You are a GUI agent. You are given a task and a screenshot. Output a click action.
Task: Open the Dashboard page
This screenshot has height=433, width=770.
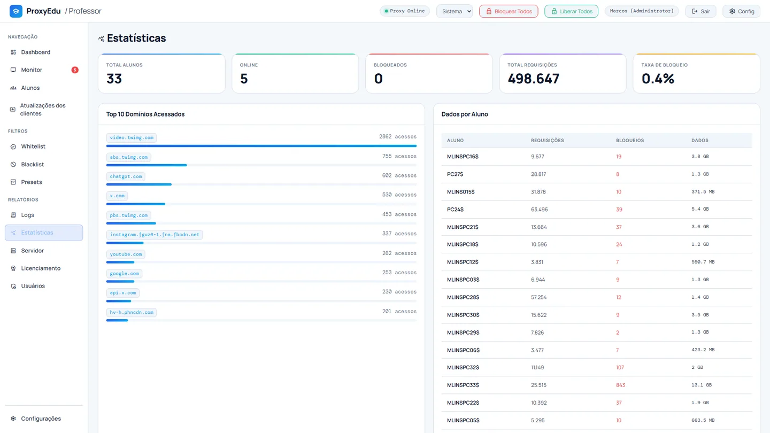point(44,52)
